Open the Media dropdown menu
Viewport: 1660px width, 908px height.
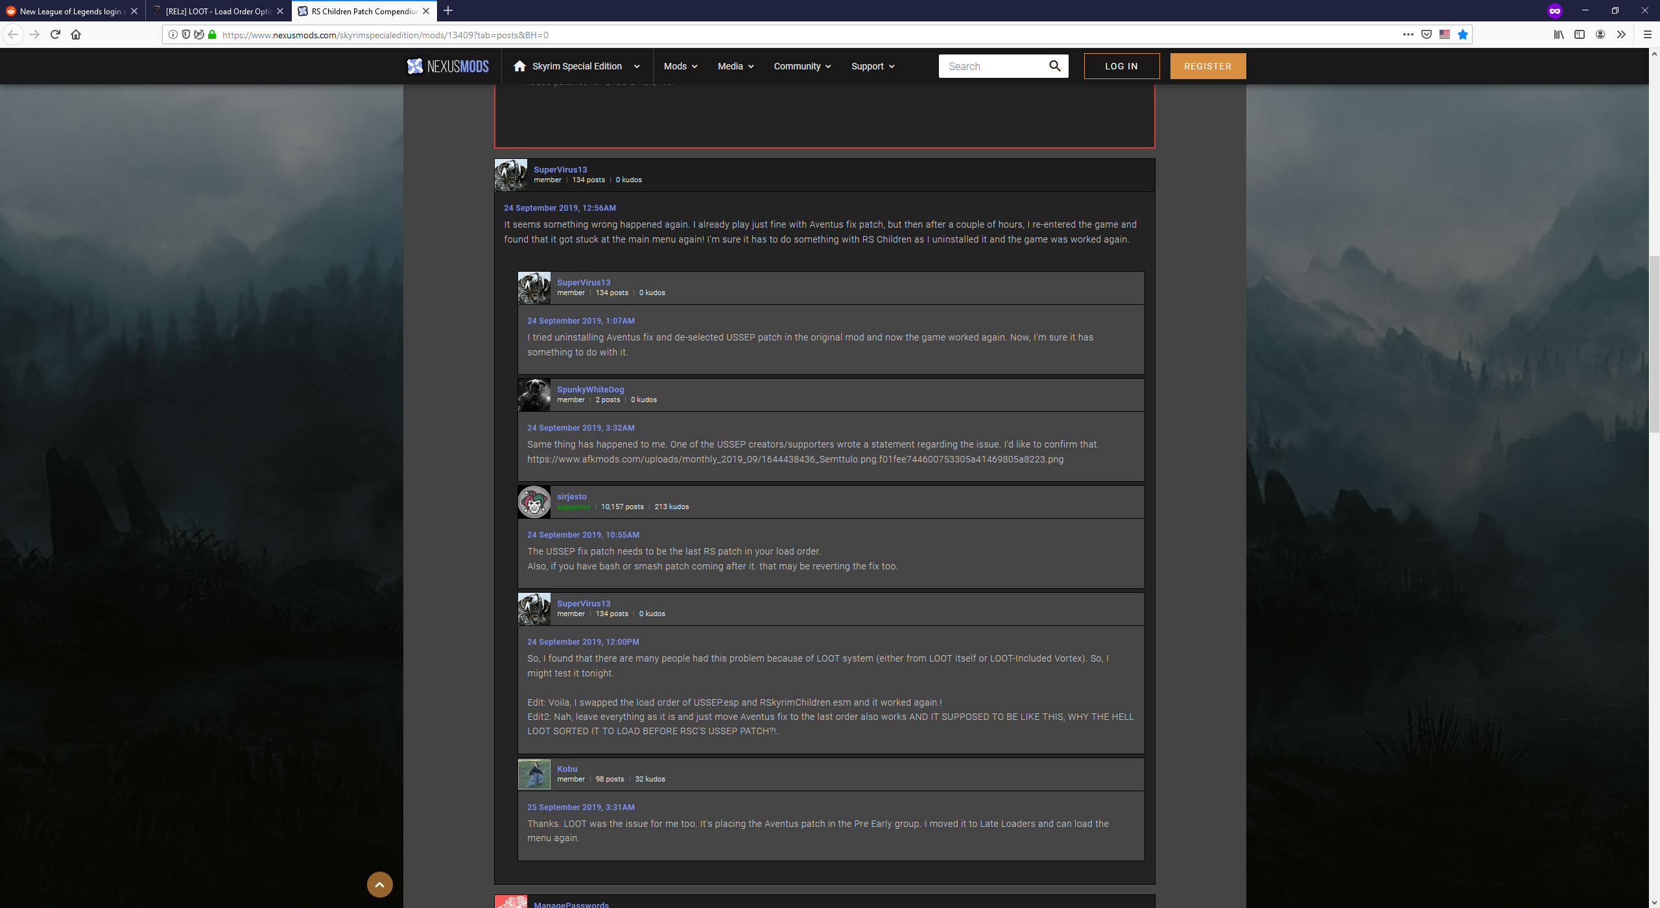[x=735, y=66]
